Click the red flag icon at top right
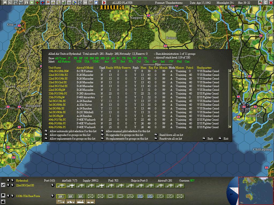The image size is (274, 205). [x=260, y=2]
